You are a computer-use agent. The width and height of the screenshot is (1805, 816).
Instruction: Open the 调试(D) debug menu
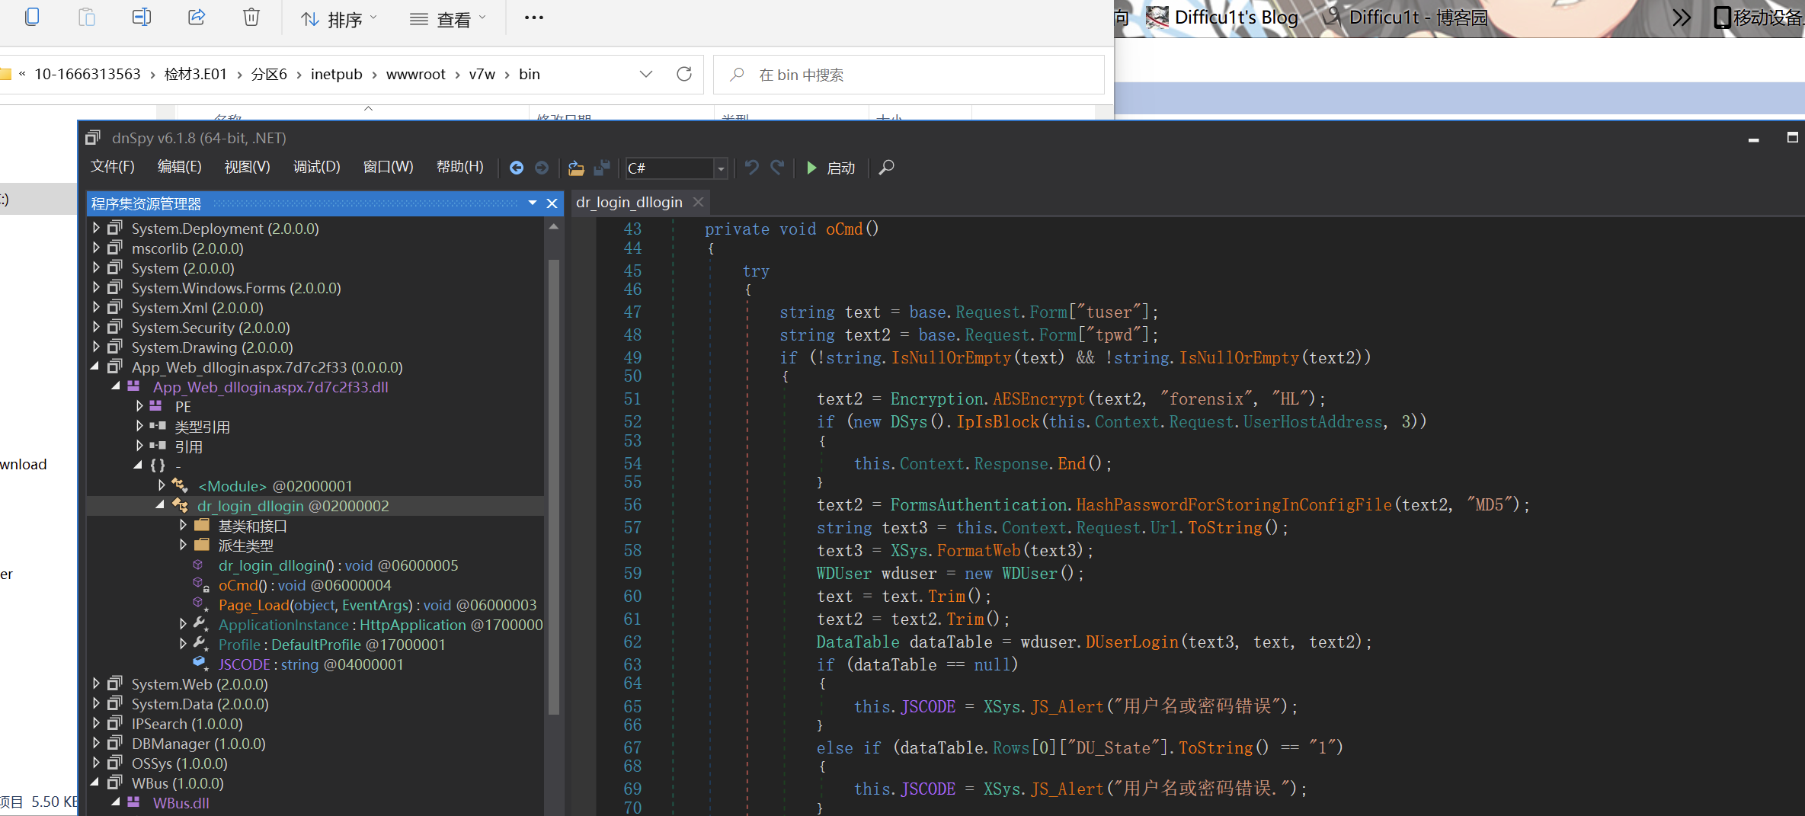pos(316,167)
